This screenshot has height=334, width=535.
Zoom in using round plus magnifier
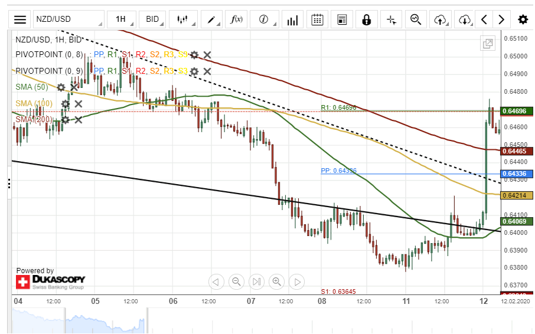pyautogui.click(x=277, y=282)
